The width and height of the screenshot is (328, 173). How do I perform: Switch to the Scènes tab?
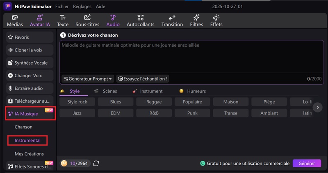[x=109, y=91]
